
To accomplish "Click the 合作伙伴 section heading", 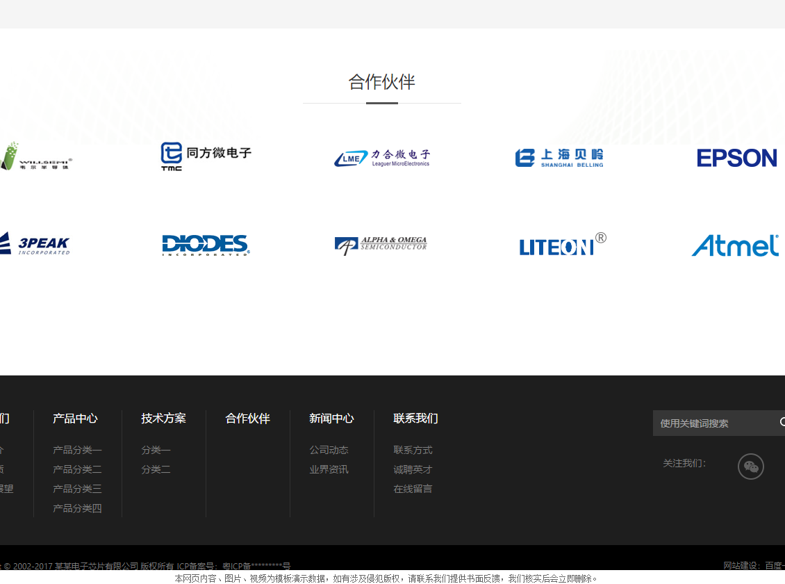I will click(381, 82).
